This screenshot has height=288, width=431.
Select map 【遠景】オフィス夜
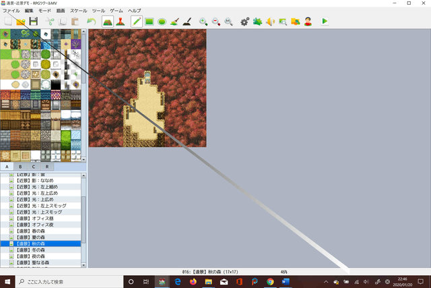click(x=40, y=225)
